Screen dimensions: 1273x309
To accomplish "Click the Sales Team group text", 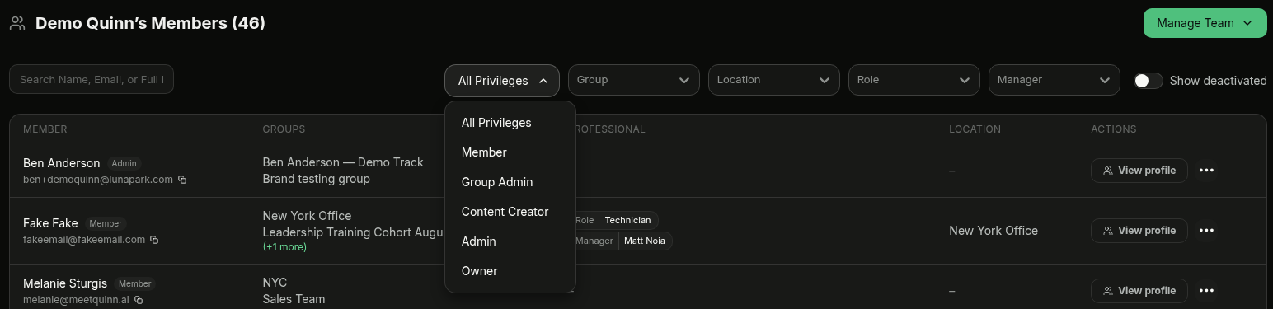I will [294, 299].
